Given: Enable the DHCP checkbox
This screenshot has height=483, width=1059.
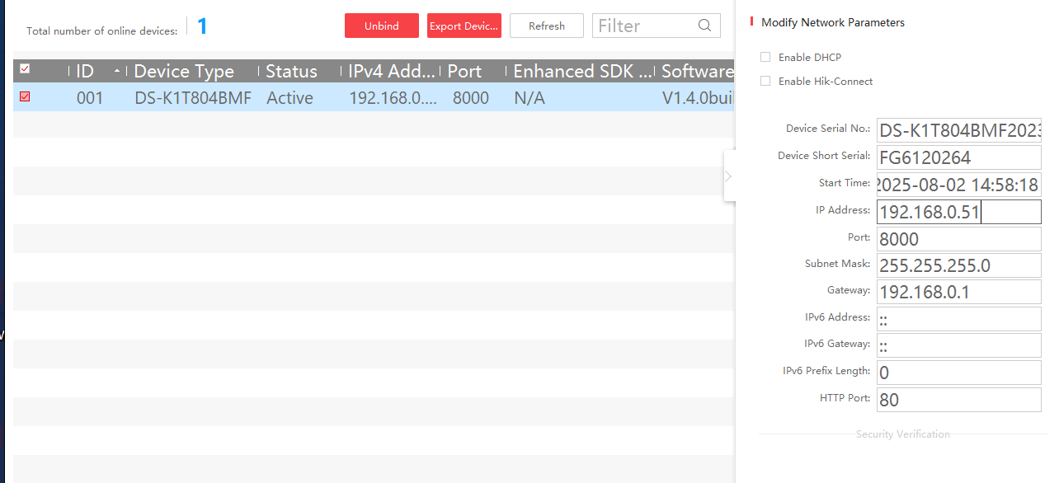Looking at the screenshot, I should (765, 58).
